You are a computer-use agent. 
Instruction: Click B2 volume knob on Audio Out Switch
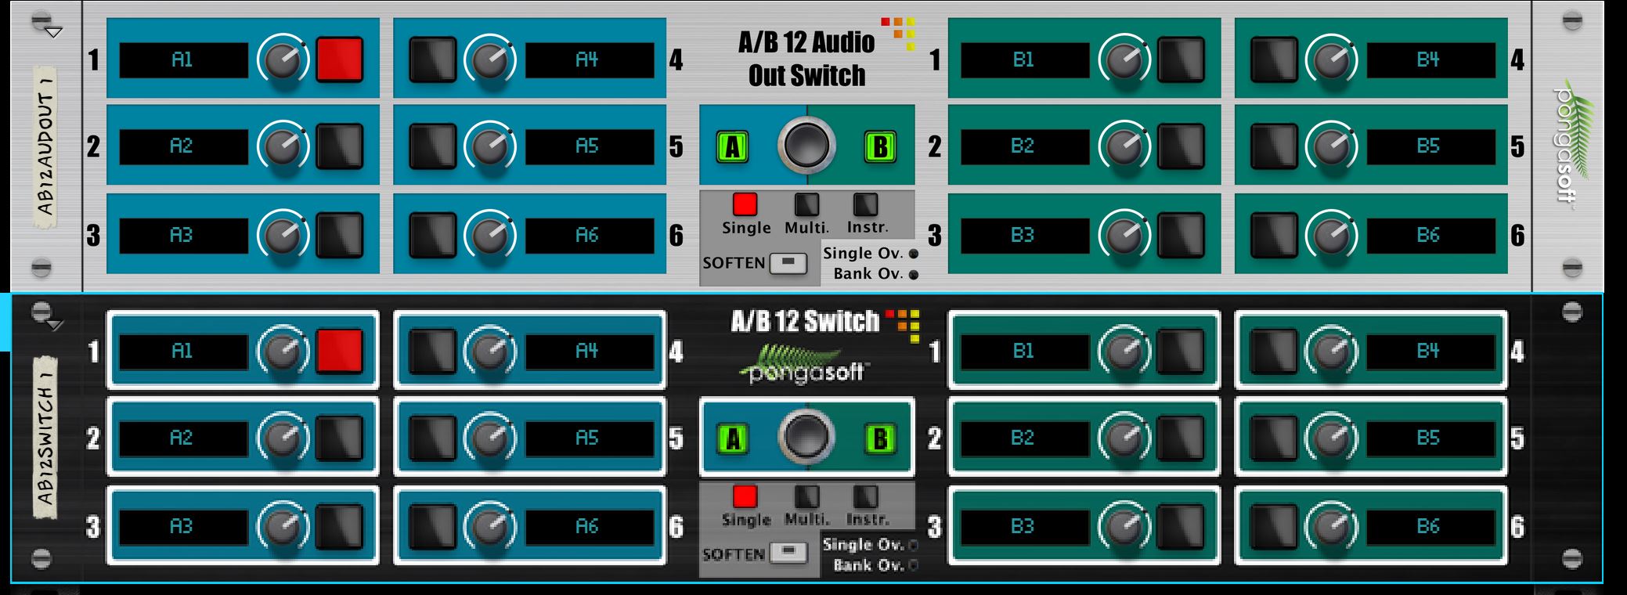[1124, 146]
